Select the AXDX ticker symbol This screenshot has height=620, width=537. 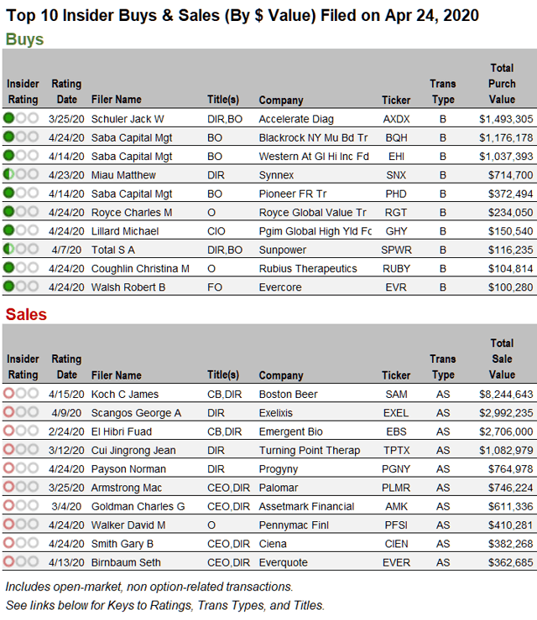(397, 119)
